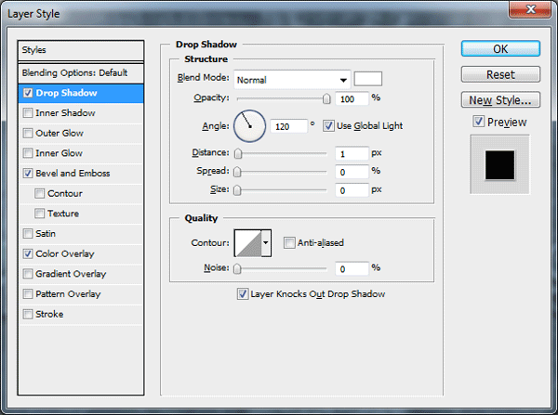Click the New Style... button
558x415 pixels.
click(500, 100)
